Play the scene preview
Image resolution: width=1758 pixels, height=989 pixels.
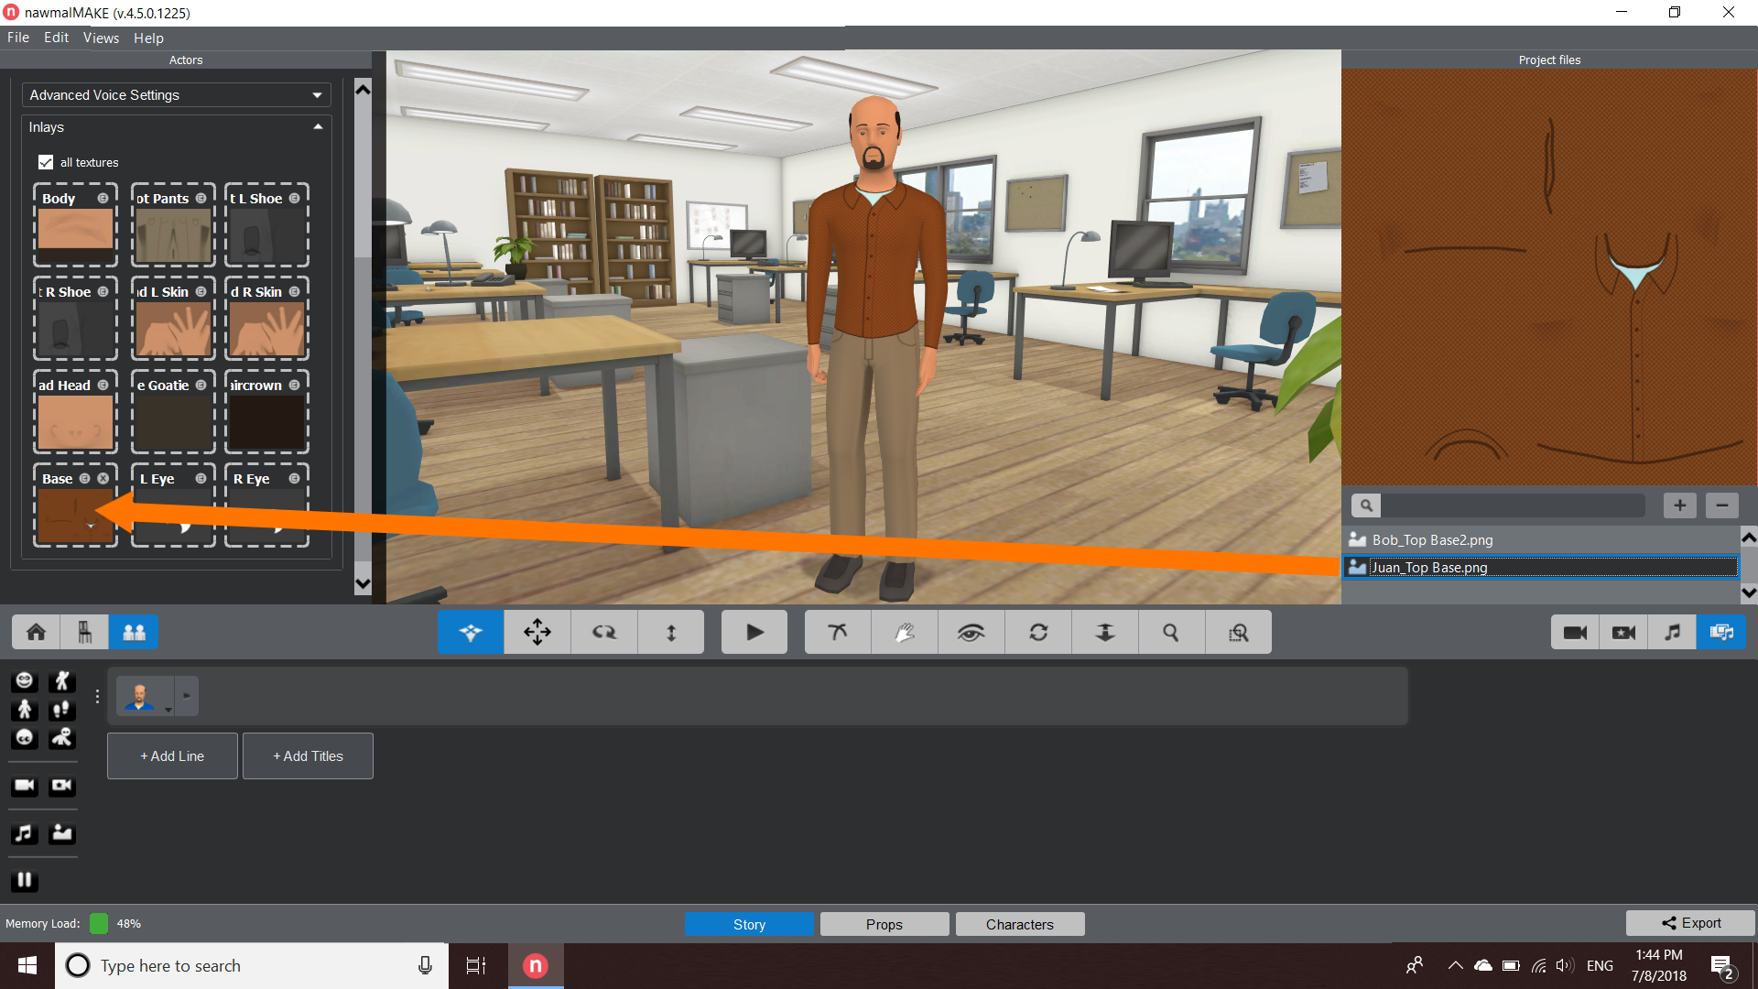[x=754, y=632]
